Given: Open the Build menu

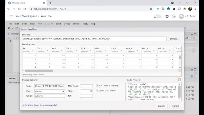Looking at the screenshot, I should pos(58,24).
